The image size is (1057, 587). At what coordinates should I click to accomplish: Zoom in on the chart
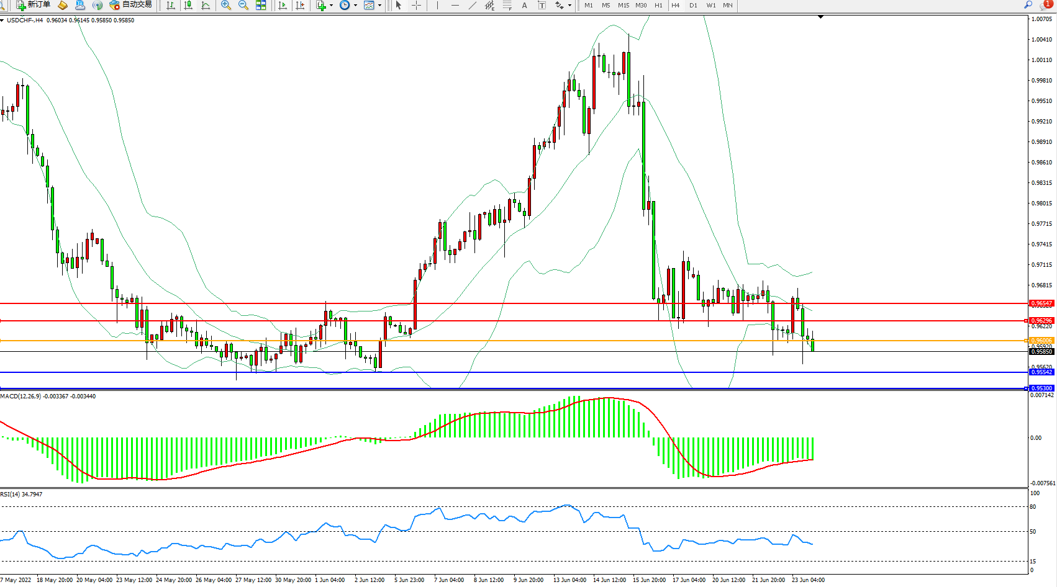[226, 5]
